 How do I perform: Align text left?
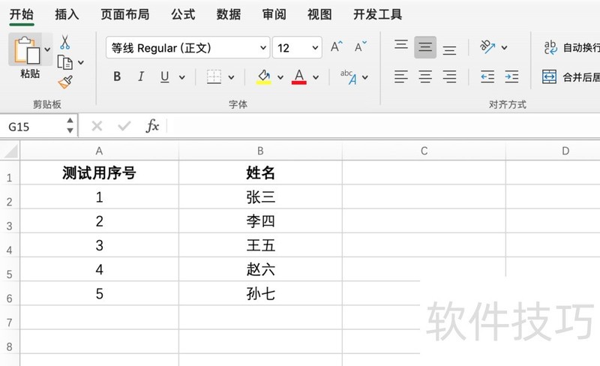click(401, 77)
